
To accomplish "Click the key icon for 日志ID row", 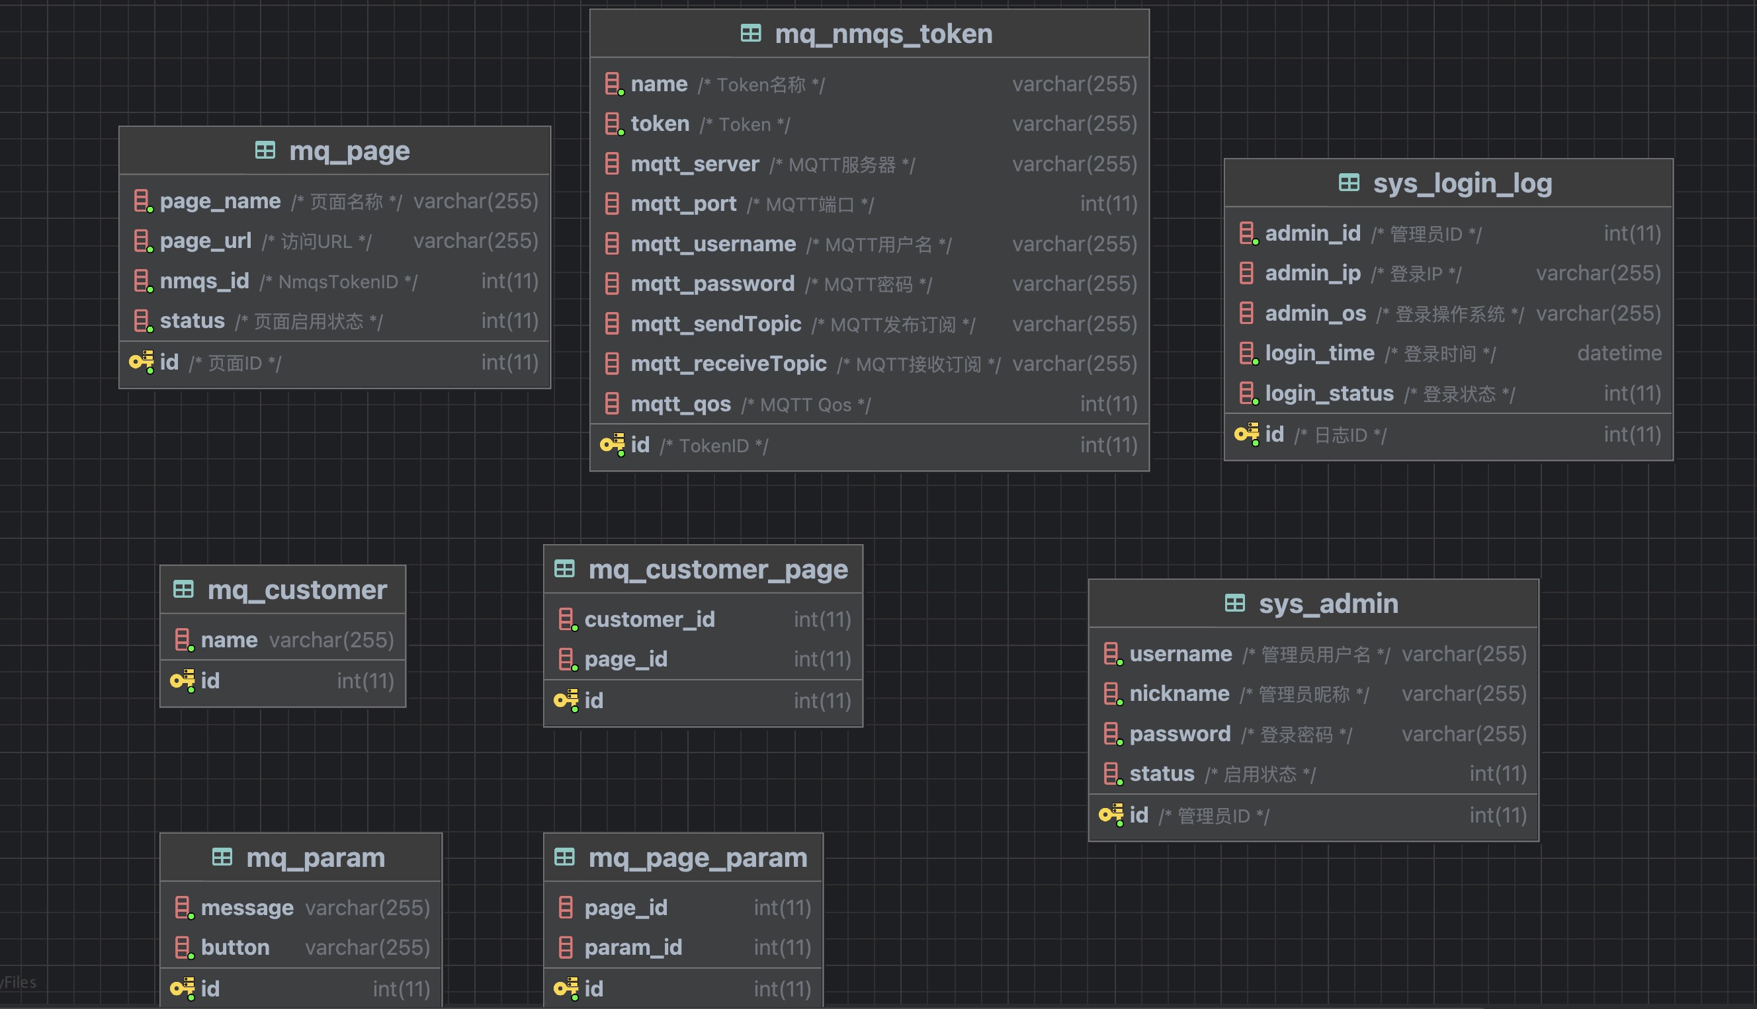I will [x=1247, y=434].
